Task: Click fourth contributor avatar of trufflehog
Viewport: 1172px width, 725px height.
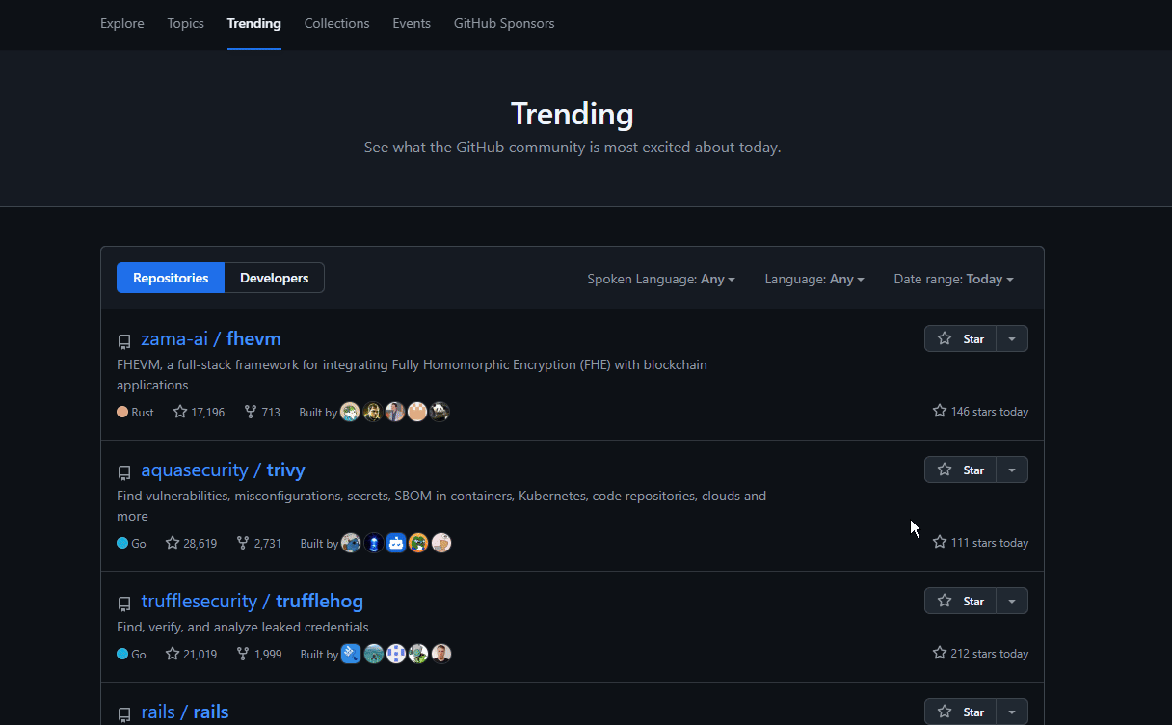Action: pos(418,654)
